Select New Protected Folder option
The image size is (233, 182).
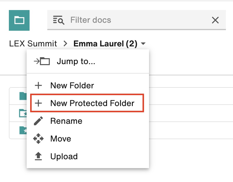click(87, 103)
